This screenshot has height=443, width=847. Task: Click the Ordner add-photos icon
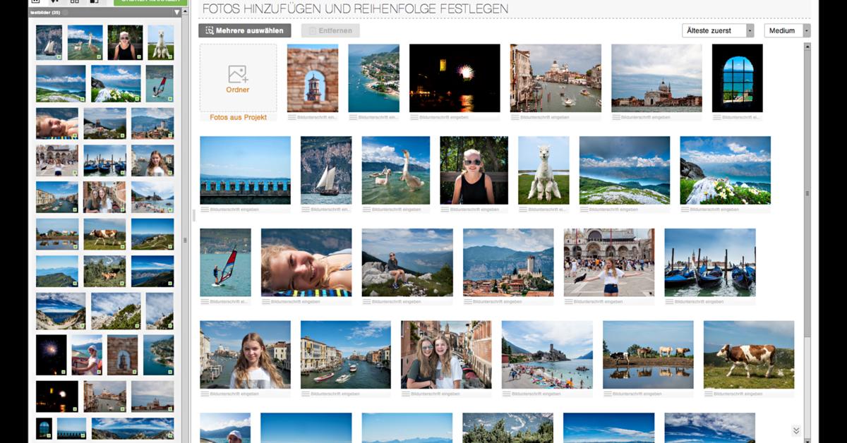point(238,74)
